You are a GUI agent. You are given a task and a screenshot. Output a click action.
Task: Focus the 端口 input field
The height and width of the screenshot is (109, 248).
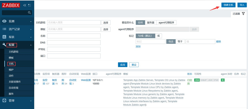(74, 56)
